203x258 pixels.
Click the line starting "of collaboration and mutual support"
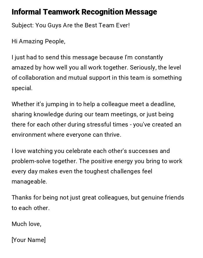[x=97, y=78]
